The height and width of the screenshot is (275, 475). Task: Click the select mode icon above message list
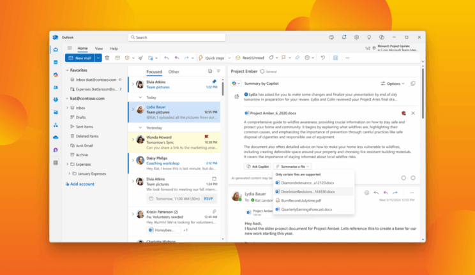tap(210, 71)
